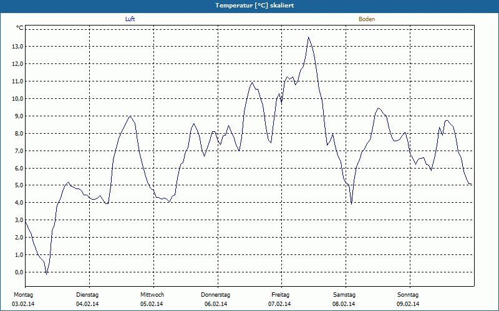The height and width of the screenshot is (311, 499).
Task: Click the Dienstag day label
Action: (87, 295)
